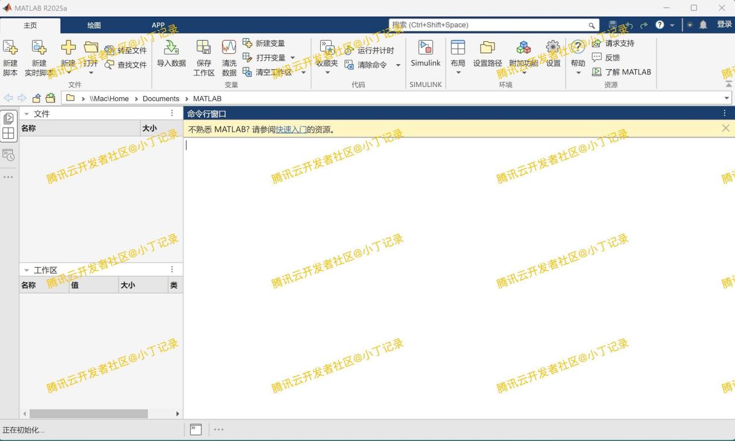Click 清除命令 in the code group
The height and width of the screenshot is (441, 735).
coord(366,65)
